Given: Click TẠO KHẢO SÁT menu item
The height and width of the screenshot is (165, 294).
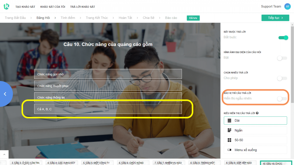Looking at the screenshot, I should point(25,7).
